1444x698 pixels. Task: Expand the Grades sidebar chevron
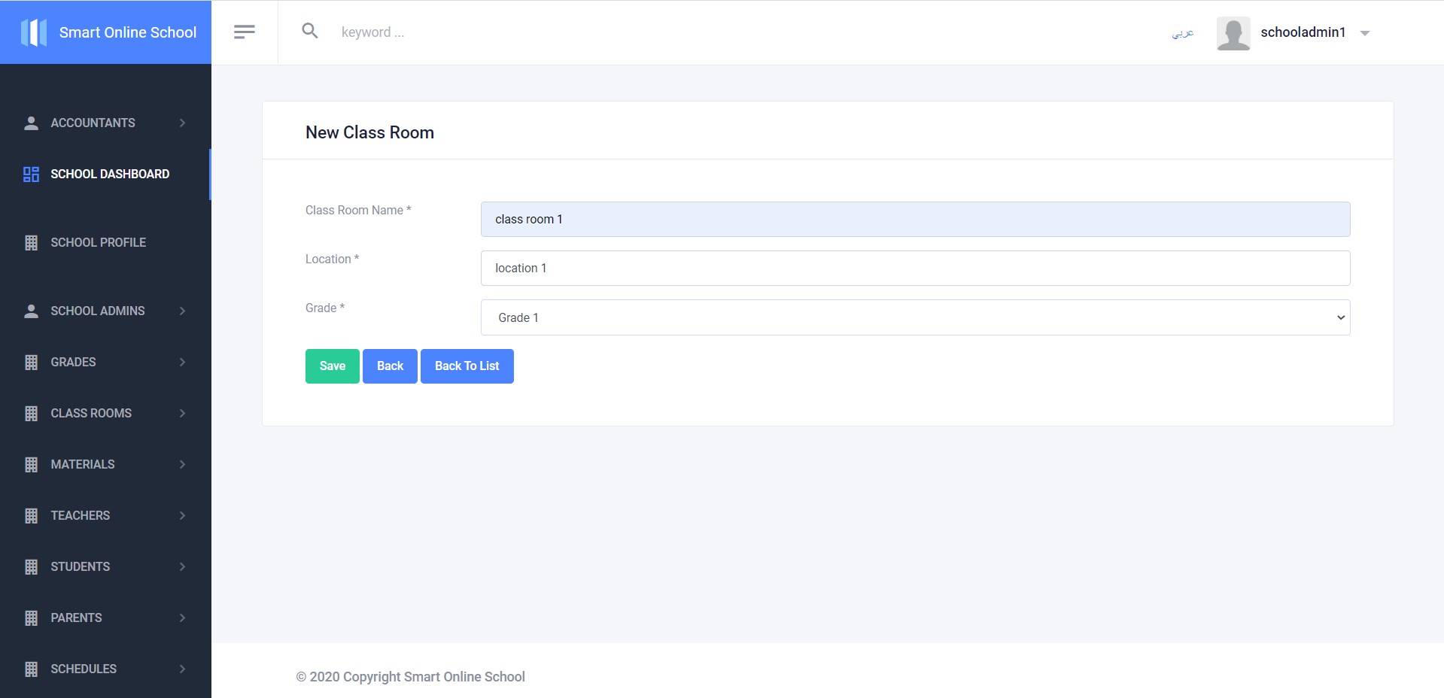click(182, 362)
